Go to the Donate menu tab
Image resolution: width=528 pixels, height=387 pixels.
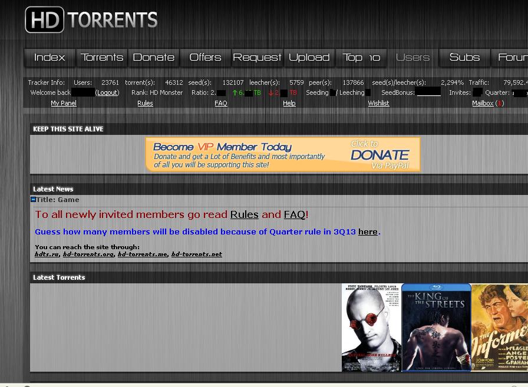point(154,57)
